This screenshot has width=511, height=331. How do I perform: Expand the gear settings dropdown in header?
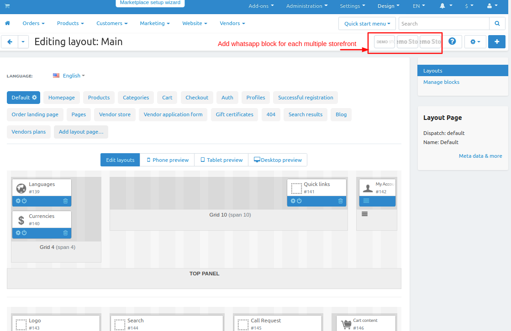(x=475, y=42)
